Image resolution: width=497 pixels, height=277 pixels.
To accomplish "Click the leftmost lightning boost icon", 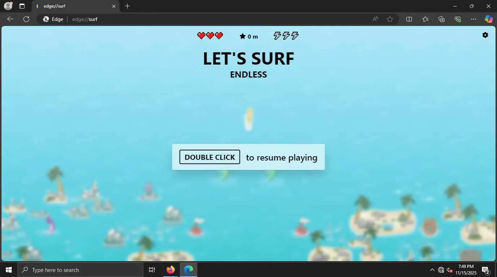I will [x=277, y=36].
